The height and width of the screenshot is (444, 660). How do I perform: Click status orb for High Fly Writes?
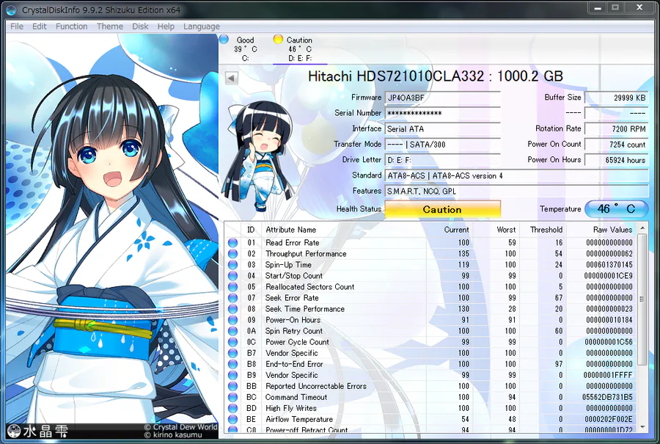(x=232, y=408)
